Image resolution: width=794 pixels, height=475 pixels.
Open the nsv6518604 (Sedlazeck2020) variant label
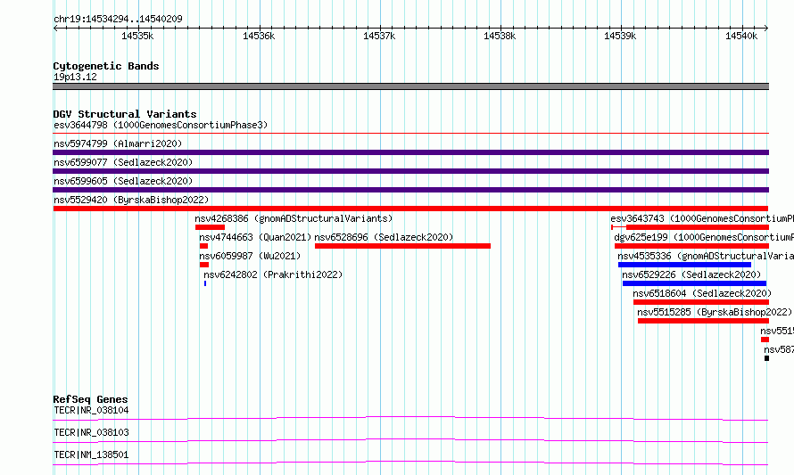click(702, 293)
